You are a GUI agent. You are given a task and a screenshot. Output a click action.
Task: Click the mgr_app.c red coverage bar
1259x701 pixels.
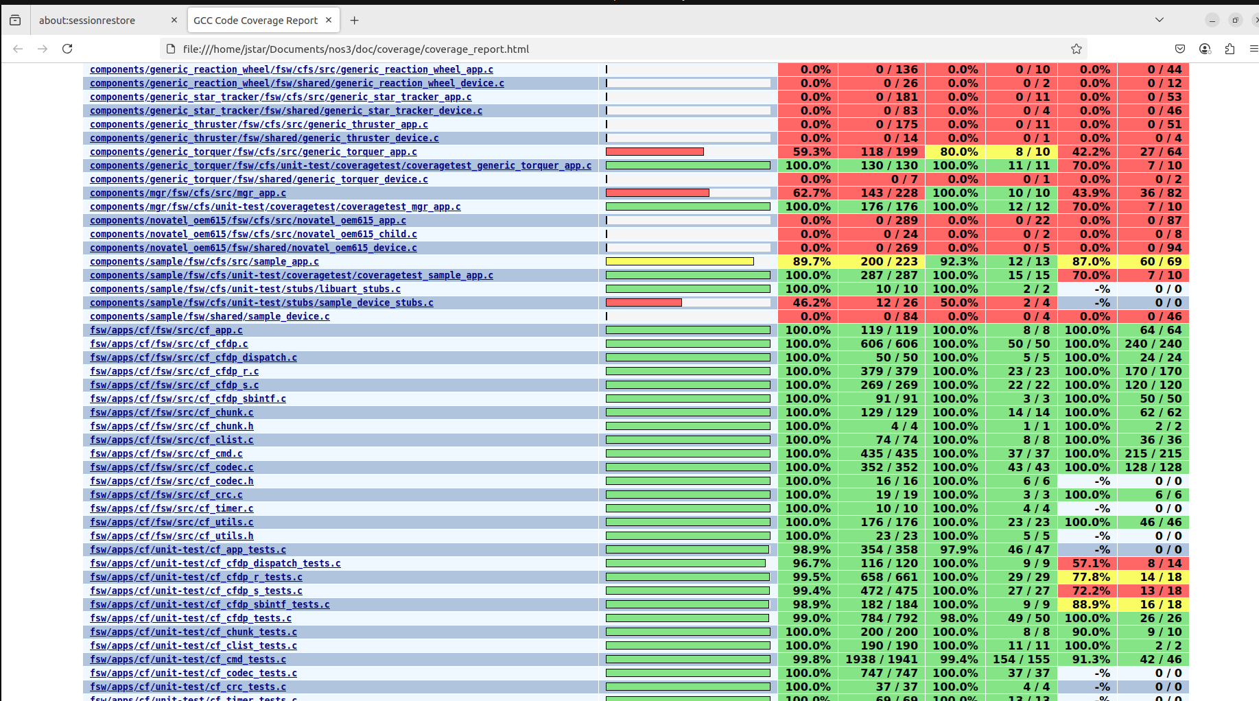coord(657,193)
